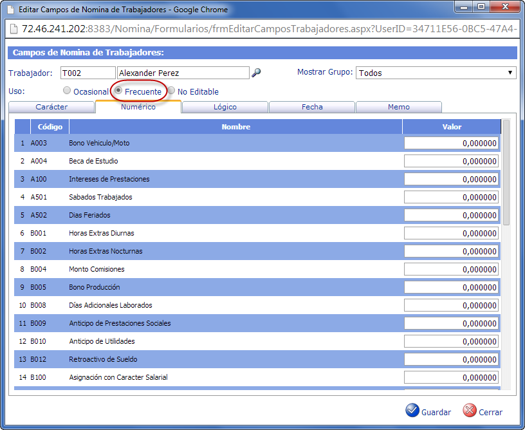Switch to the Numérico tab
The width and height of the screenshot is (525, 430).
click(x=138, y=107)
